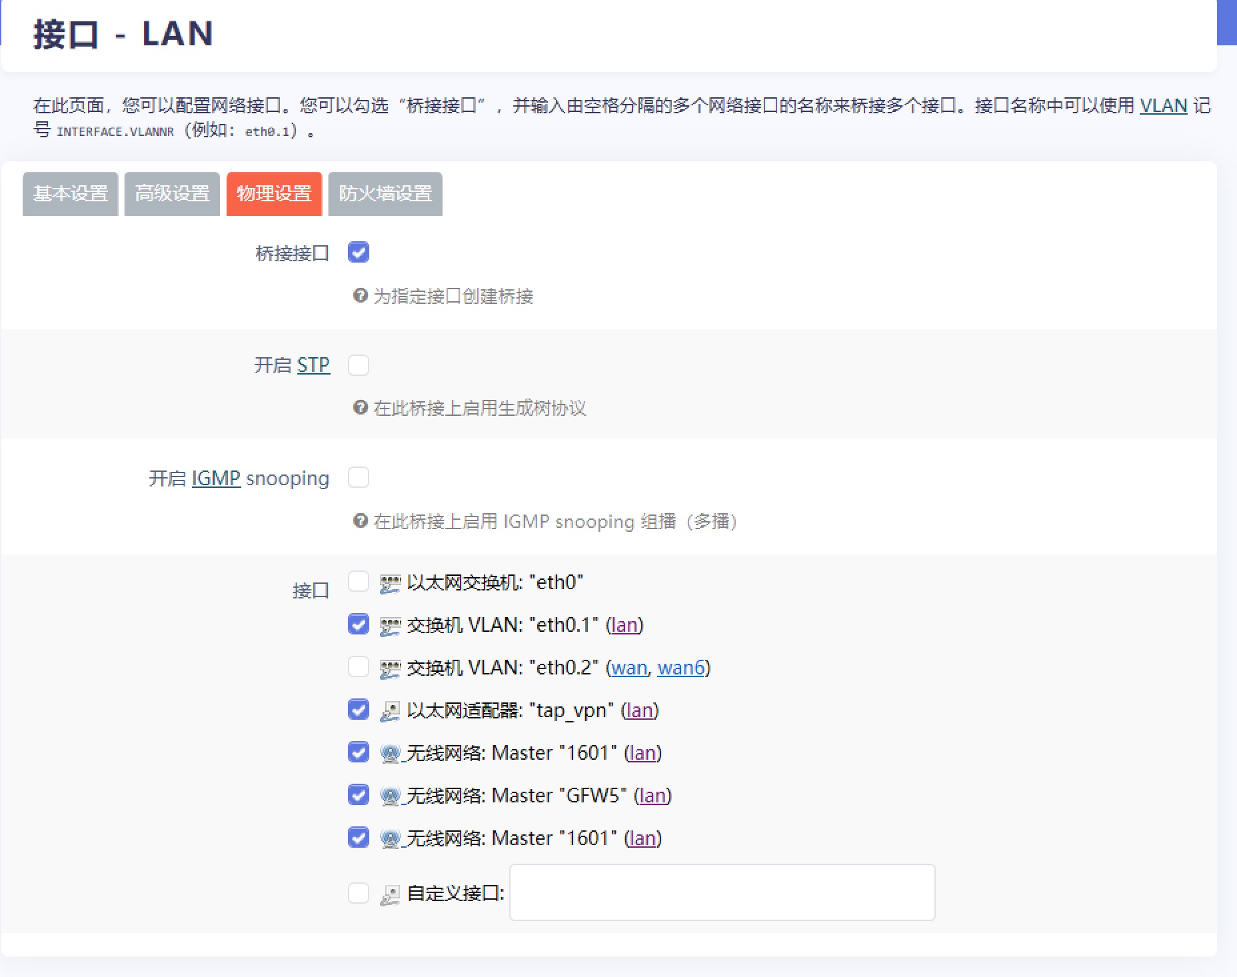Switch to the 高级设置 tab
The height and width of the screenshot is (977, 1237).
click(x=171, y=193)
